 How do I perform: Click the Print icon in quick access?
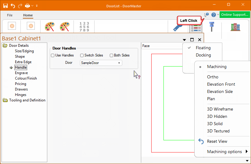click(27, 6)
